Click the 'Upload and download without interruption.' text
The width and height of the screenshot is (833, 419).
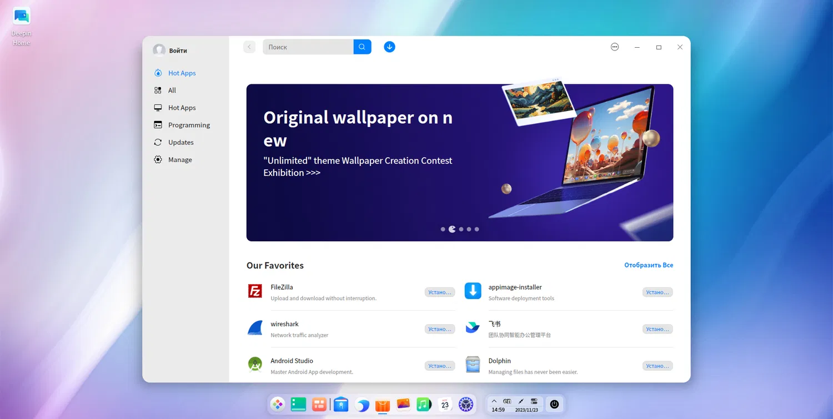[x=324, y=299]
